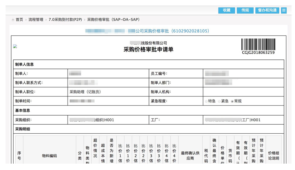Select the 常规 urgency radio button
This screenshot has width=295, height=170.
click(232, 101)
